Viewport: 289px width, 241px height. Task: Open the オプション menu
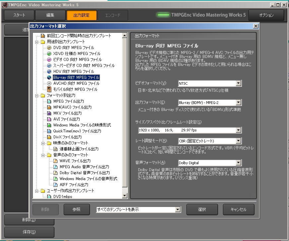tap(266, 15)
